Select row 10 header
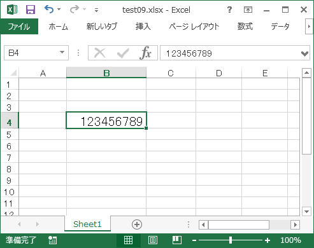 [x=9, y=192]
